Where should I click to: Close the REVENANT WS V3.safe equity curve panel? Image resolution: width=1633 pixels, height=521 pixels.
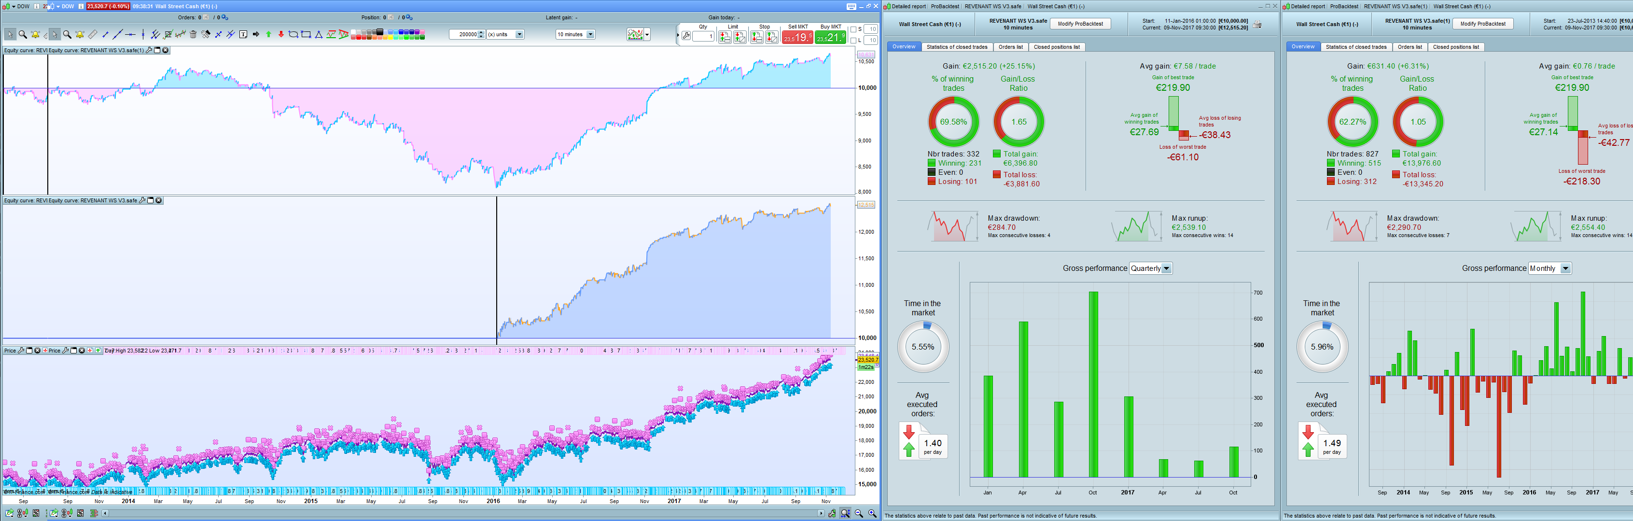click(x=158, y=200)
